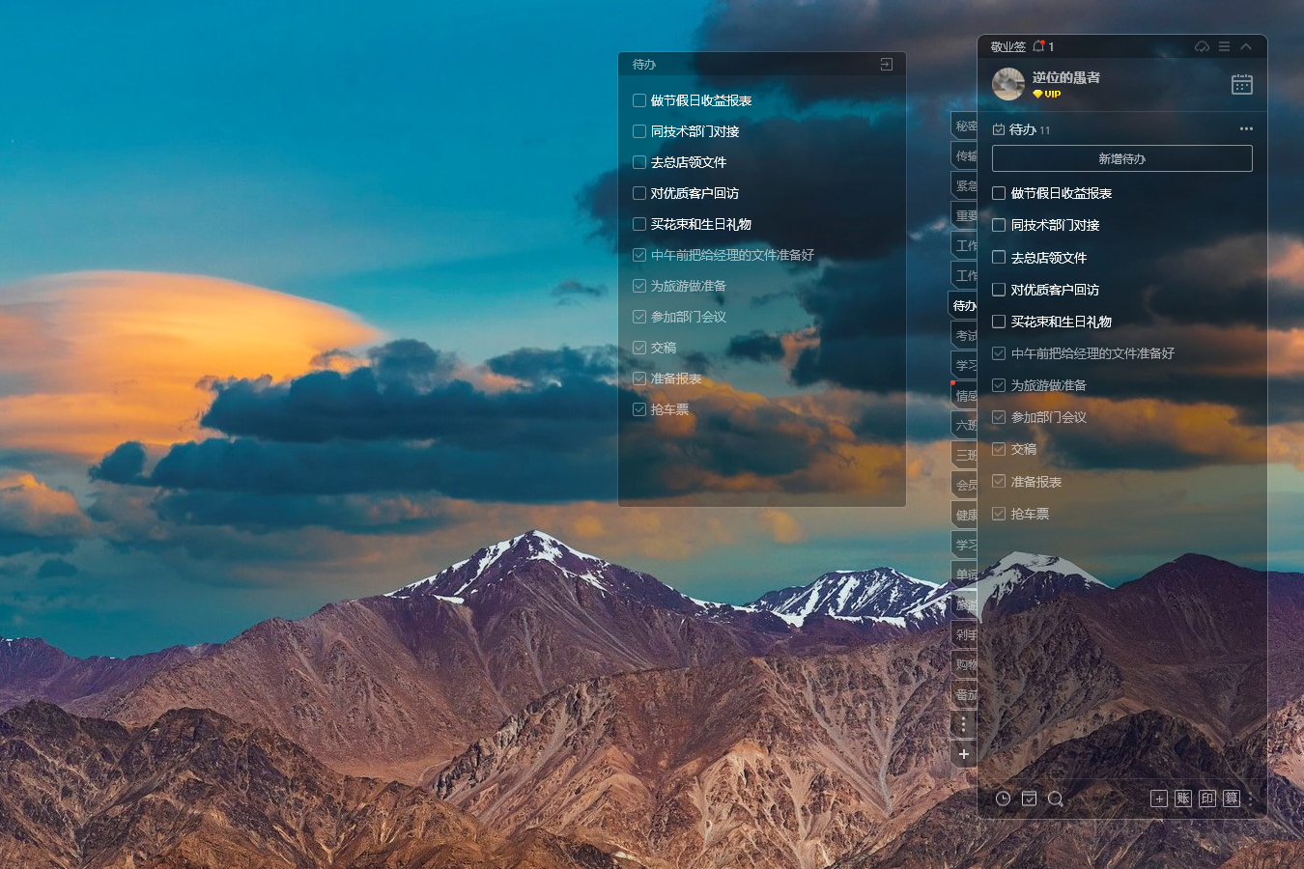Screen dimensions: 1304x869
Task: Check 做节假日收益报表 in the main panel
Action: (x=999, y=193)
